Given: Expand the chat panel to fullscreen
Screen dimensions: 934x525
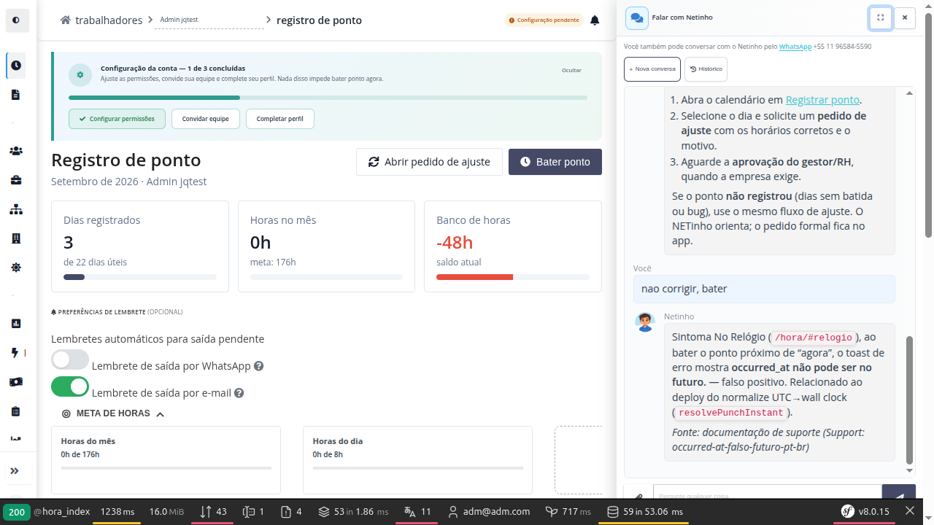Looking at the screenshot, I should 881,17.
